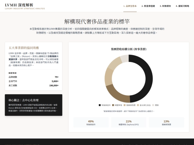The image size is (194, 145).
Task: Click the '核心觀念：去中心化管理' dark card heading
Action: tap(23, 100)
